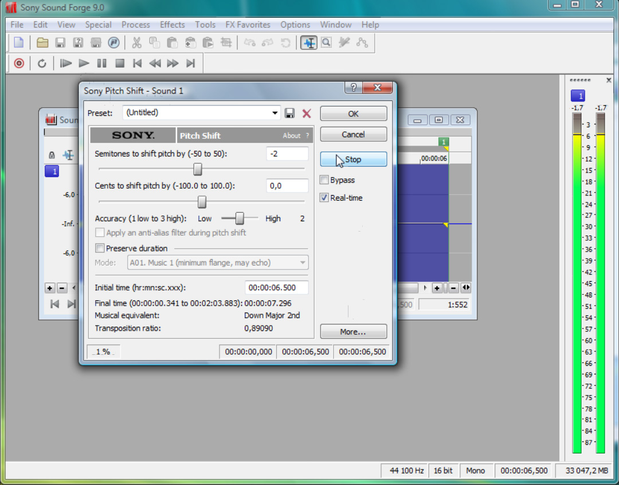
Task: Click the Stop preview button
Action: (353, 159)
